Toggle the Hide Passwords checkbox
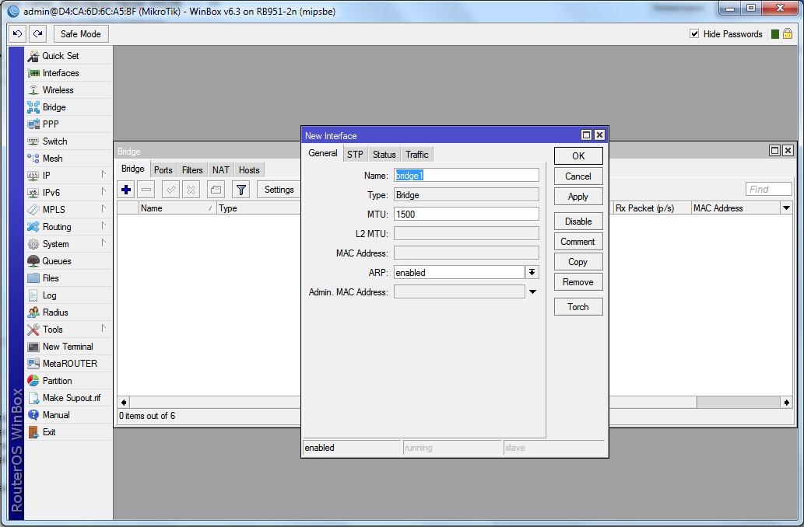This screenshot has width=804, height=527. (x=694, y=34)
